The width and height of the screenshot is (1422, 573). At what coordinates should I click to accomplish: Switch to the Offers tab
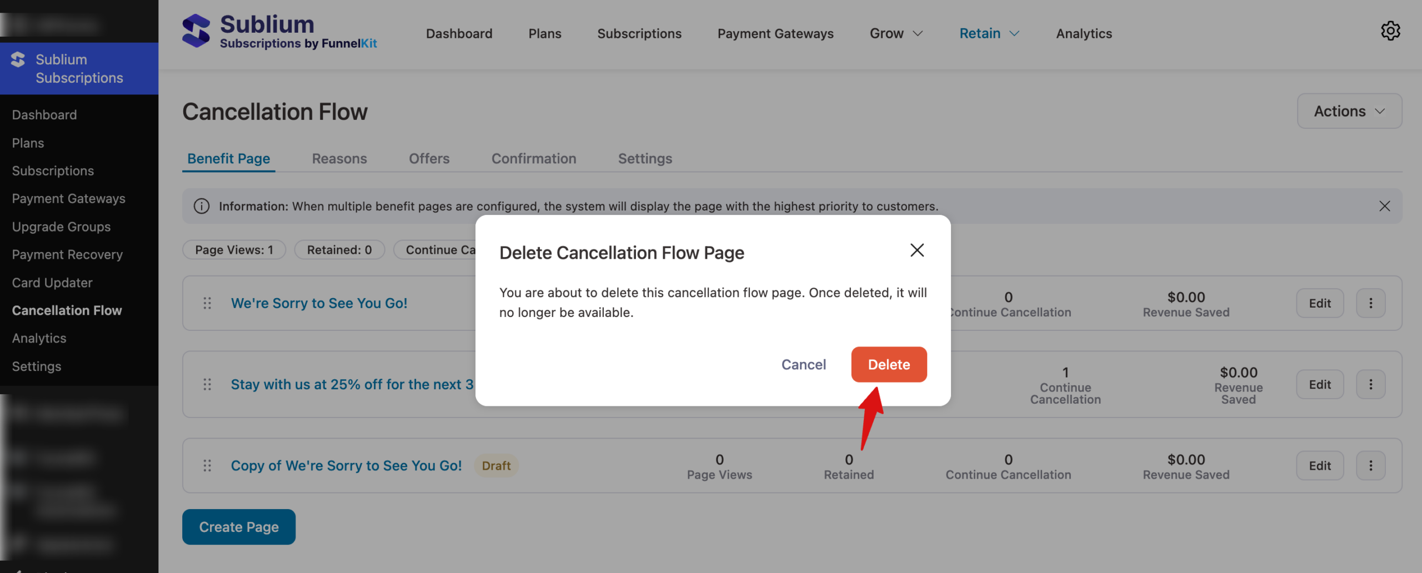[x=429, y=159]
